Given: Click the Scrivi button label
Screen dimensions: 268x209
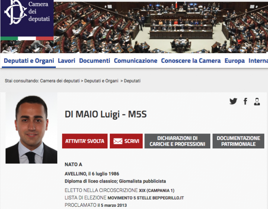Looking at the screenshot, I should [132, 141].
